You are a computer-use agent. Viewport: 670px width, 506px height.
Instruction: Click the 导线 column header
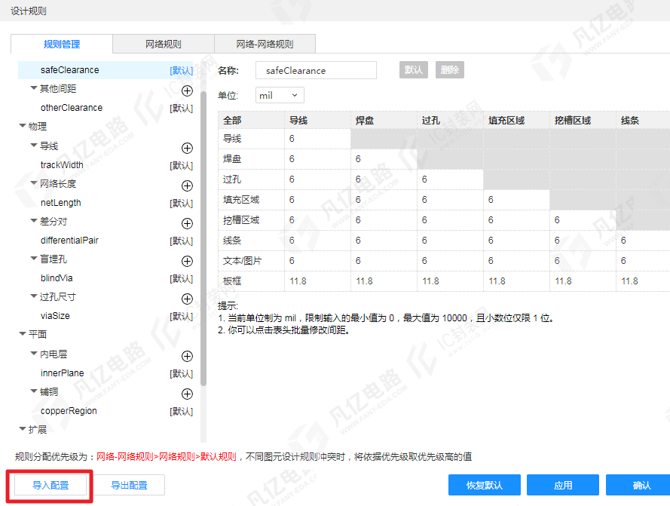(317, 120)
